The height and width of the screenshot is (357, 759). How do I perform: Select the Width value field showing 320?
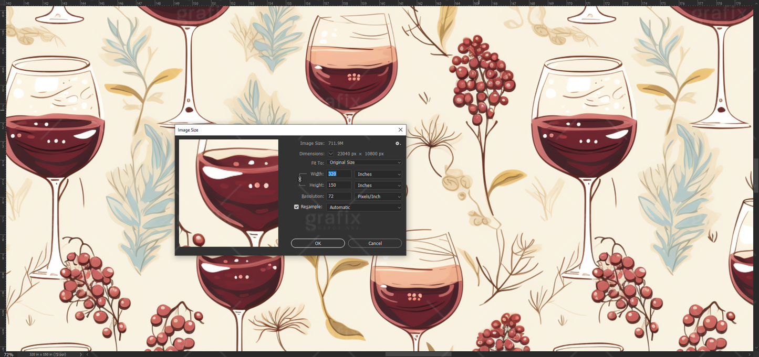[x=339, y=174]
